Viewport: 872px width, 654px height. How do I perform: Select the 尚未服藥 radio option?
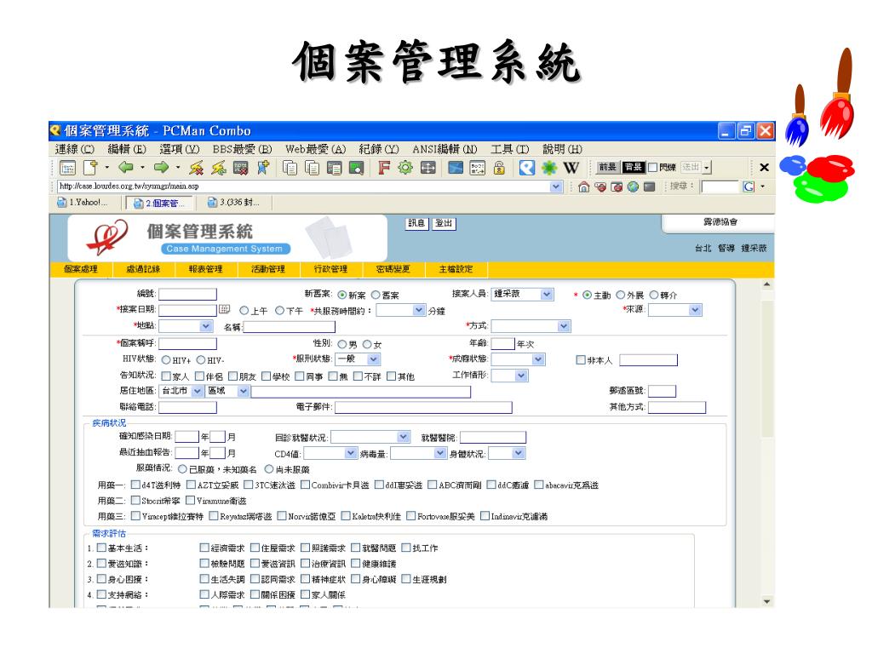pos(269,469)
